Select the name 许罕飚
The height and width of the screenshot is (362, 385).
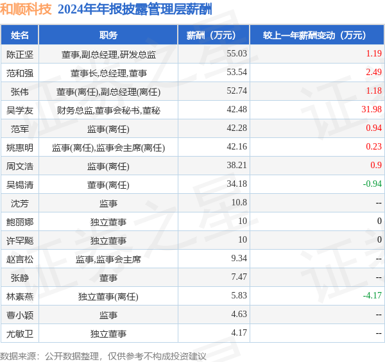click(20, 241)
